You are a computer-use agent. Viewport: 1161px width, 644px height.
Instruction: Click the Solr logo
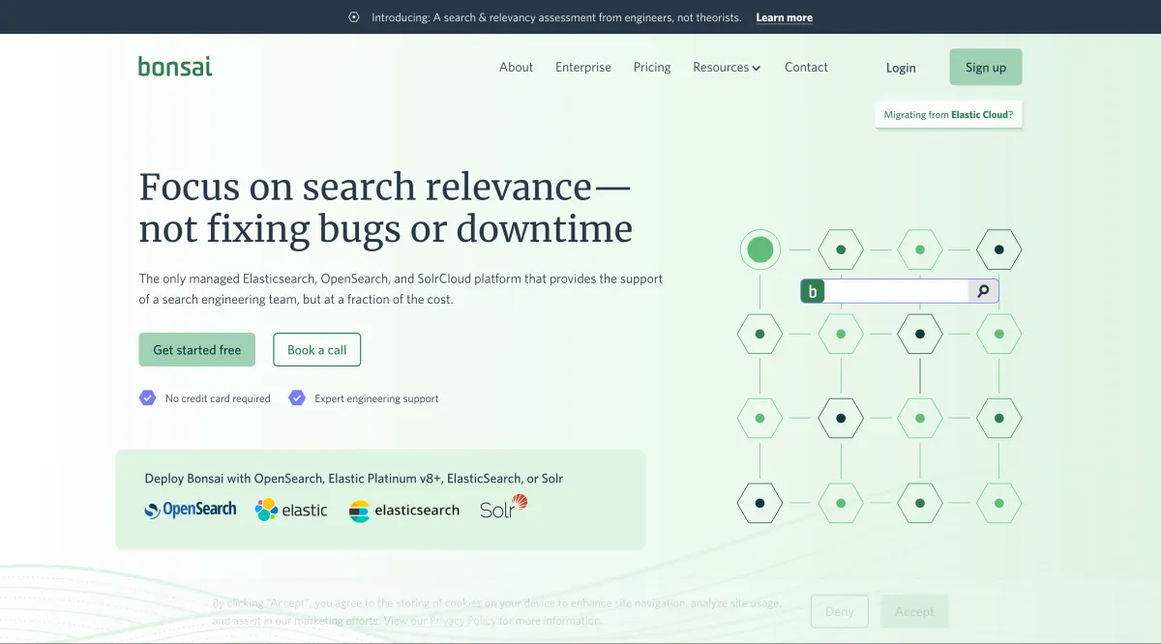[503, 508]
